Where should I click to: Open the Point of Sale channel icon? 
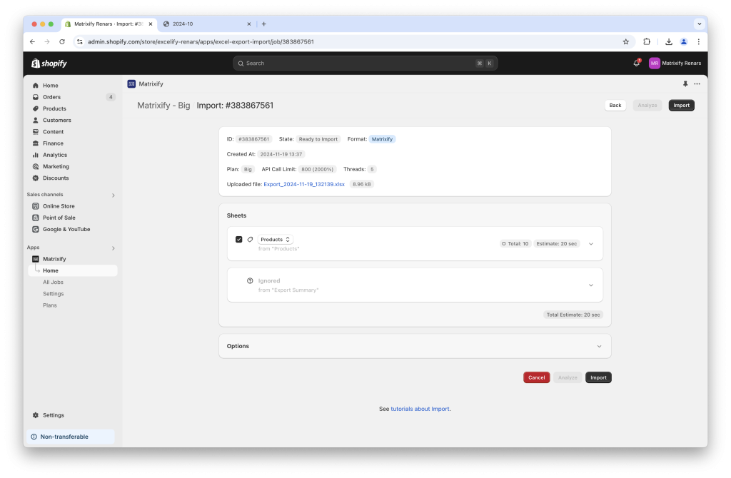pos(35,217)
